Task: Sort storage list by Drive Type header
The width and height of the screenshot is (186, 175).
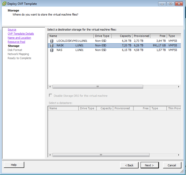Action: coord(103,36)
